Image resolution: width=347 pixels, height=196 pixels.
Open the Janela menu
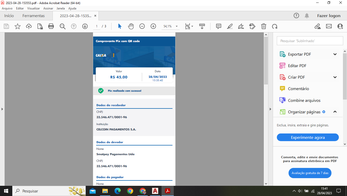[61, 8]
